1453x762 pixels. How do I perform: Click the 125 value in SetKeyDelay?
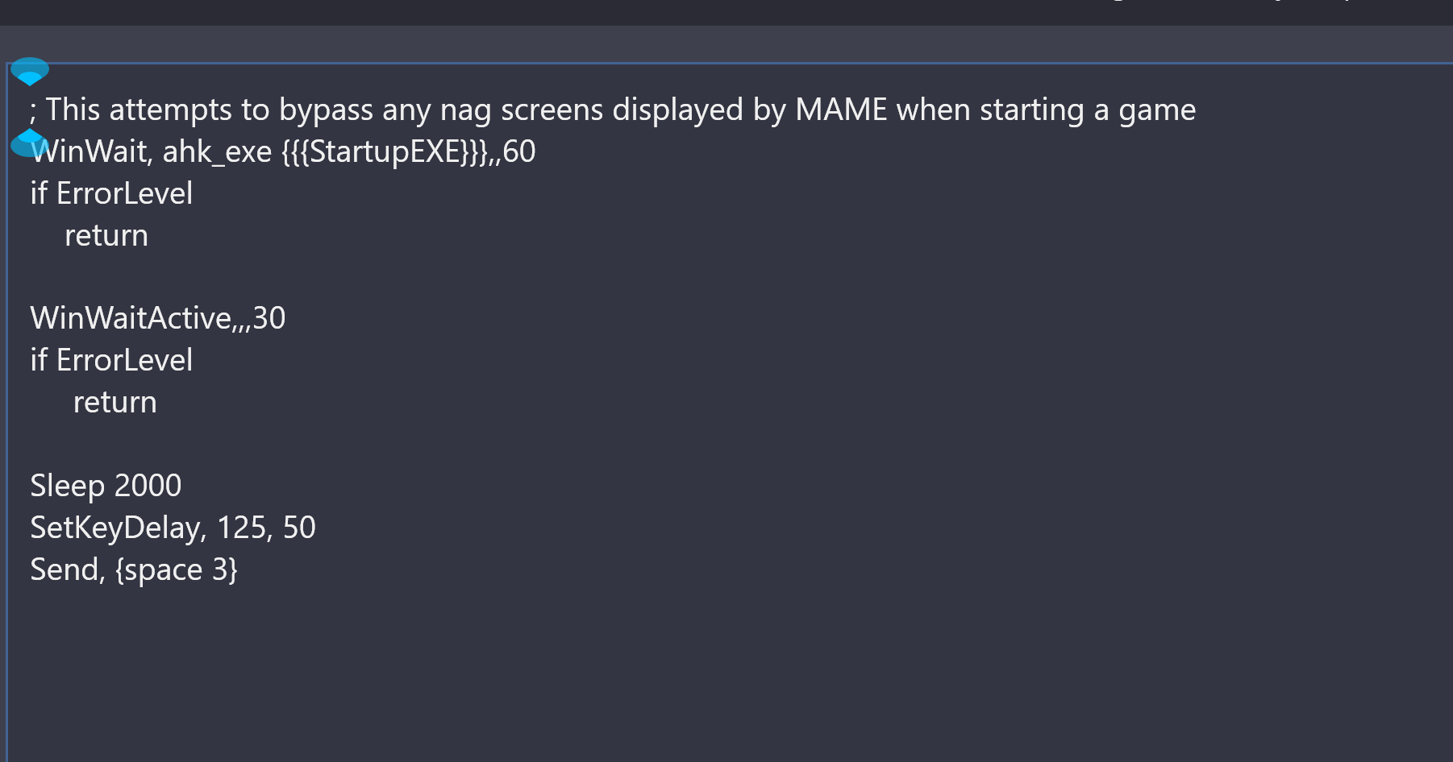(241, 528)
